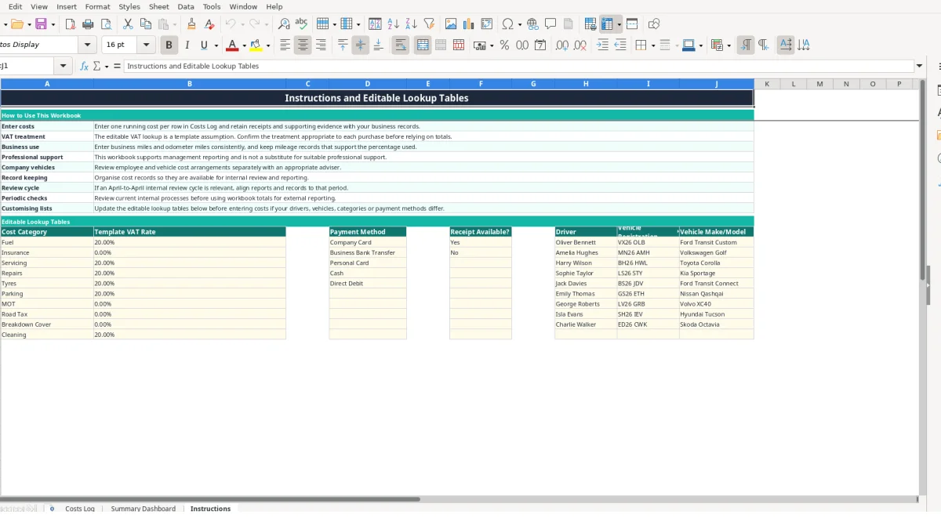
Task: Toggle Bold formatting
Action: pyautogui.click(x=169, y=45)
